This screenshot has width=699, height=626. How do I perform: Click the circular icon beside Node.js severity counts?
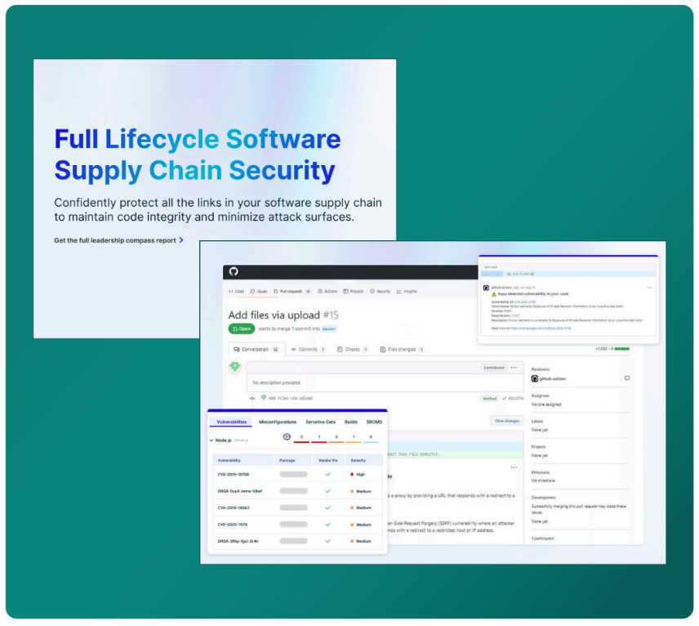tap(287, 437)
